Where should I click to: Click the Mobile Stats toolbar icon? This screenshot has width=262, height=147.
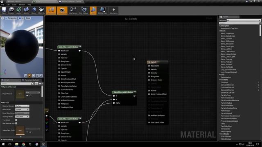pos(102,10)
